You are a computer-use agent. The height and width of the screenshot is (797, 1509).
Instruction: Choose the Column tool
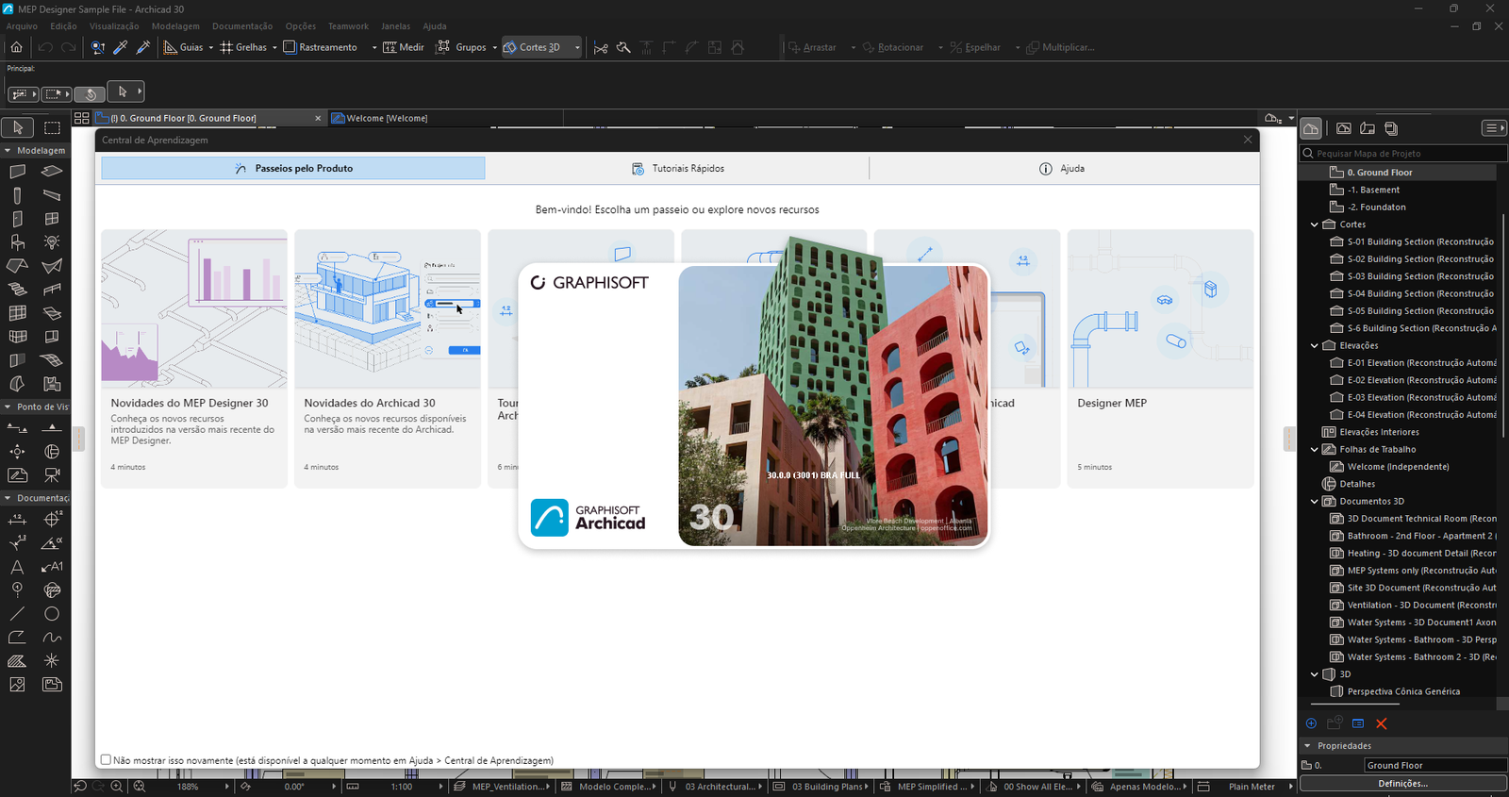[x=18, y=195]
